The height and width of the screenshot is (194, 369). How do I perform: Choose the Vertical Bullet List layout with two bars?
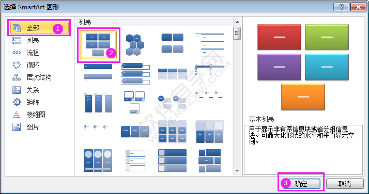(98, 72)
